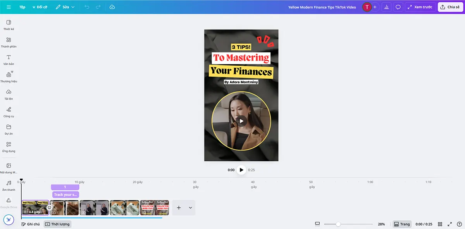This screenshot has height=229, width=465.
Task: Click the Chia sẻ share button
Action: (450, 7)
